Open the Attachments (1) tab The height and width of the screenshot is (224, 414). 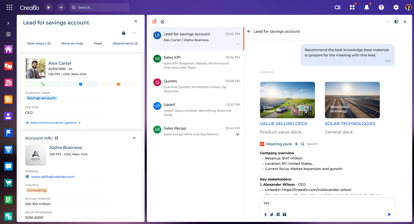pyautogui.click(x=125, y=43)
